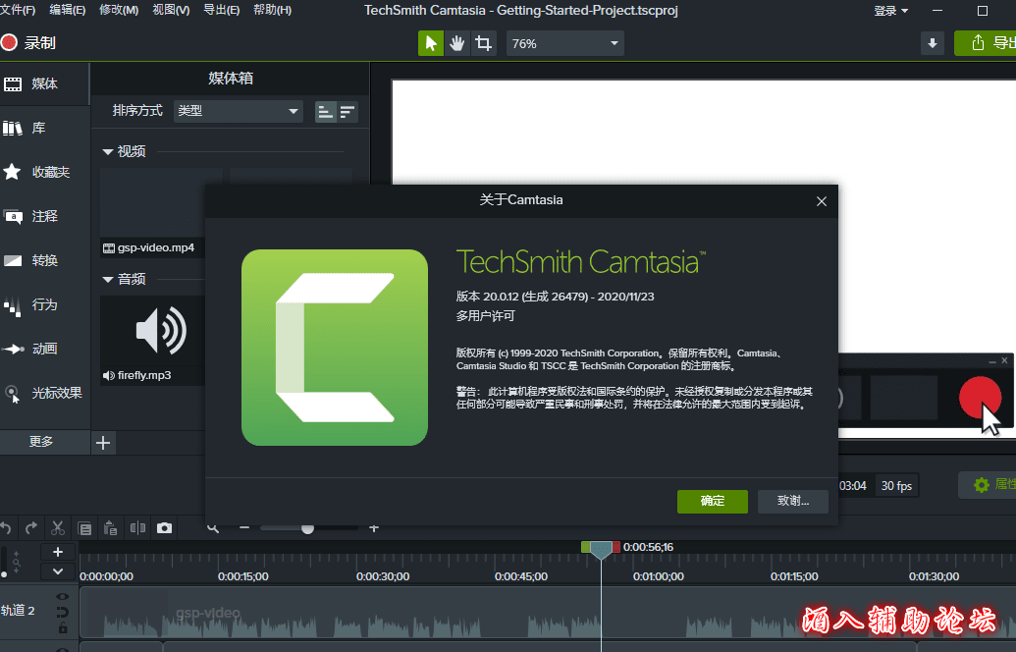
Task: Activate the crop tool
Action: tap(483, 43)
